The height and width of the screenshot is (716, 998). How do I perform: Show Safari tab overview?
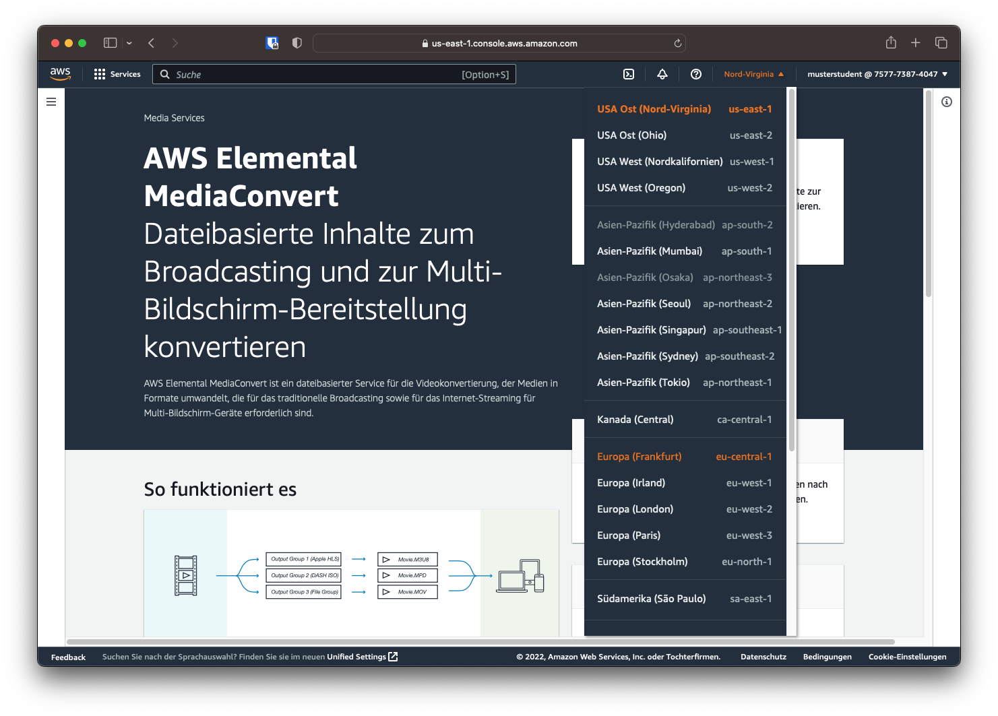[x=941, y=43]
